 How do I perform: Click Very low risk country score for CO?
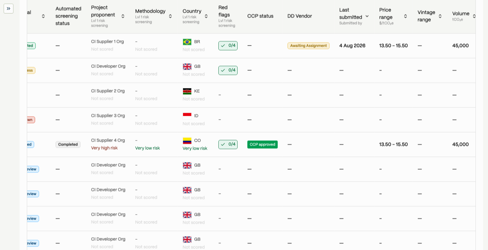pos(195,148)
